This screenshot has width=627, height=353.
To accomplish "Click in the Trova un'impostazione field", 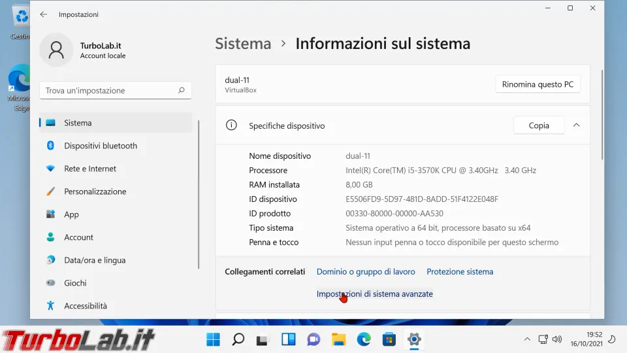I will (x=108, y=90).
